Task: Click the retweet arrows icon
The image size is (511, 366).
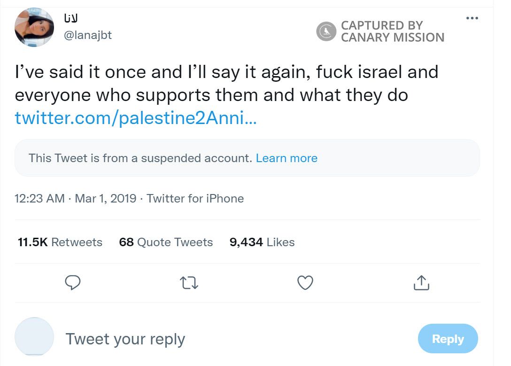Action: (x=189, y=282)
